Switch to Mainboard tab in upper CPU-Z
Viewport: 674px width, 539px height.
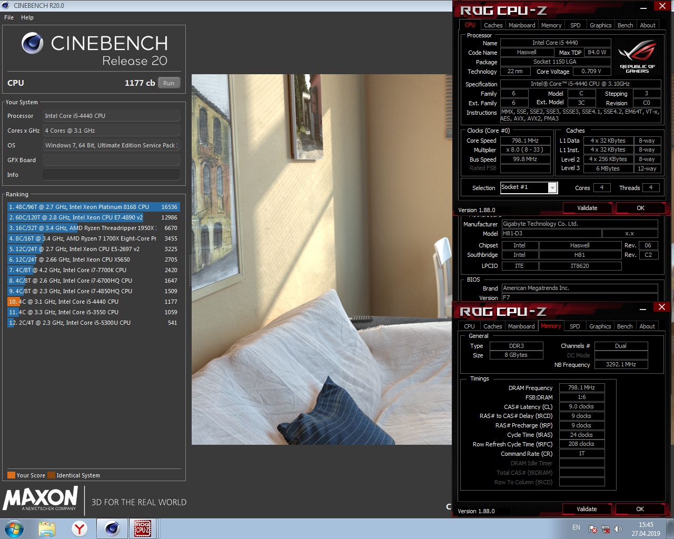click(x=522, y=25)
